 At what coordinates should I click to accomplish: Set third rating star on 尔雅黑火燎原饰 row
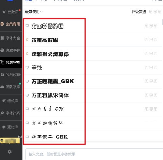tap(156, 53)
